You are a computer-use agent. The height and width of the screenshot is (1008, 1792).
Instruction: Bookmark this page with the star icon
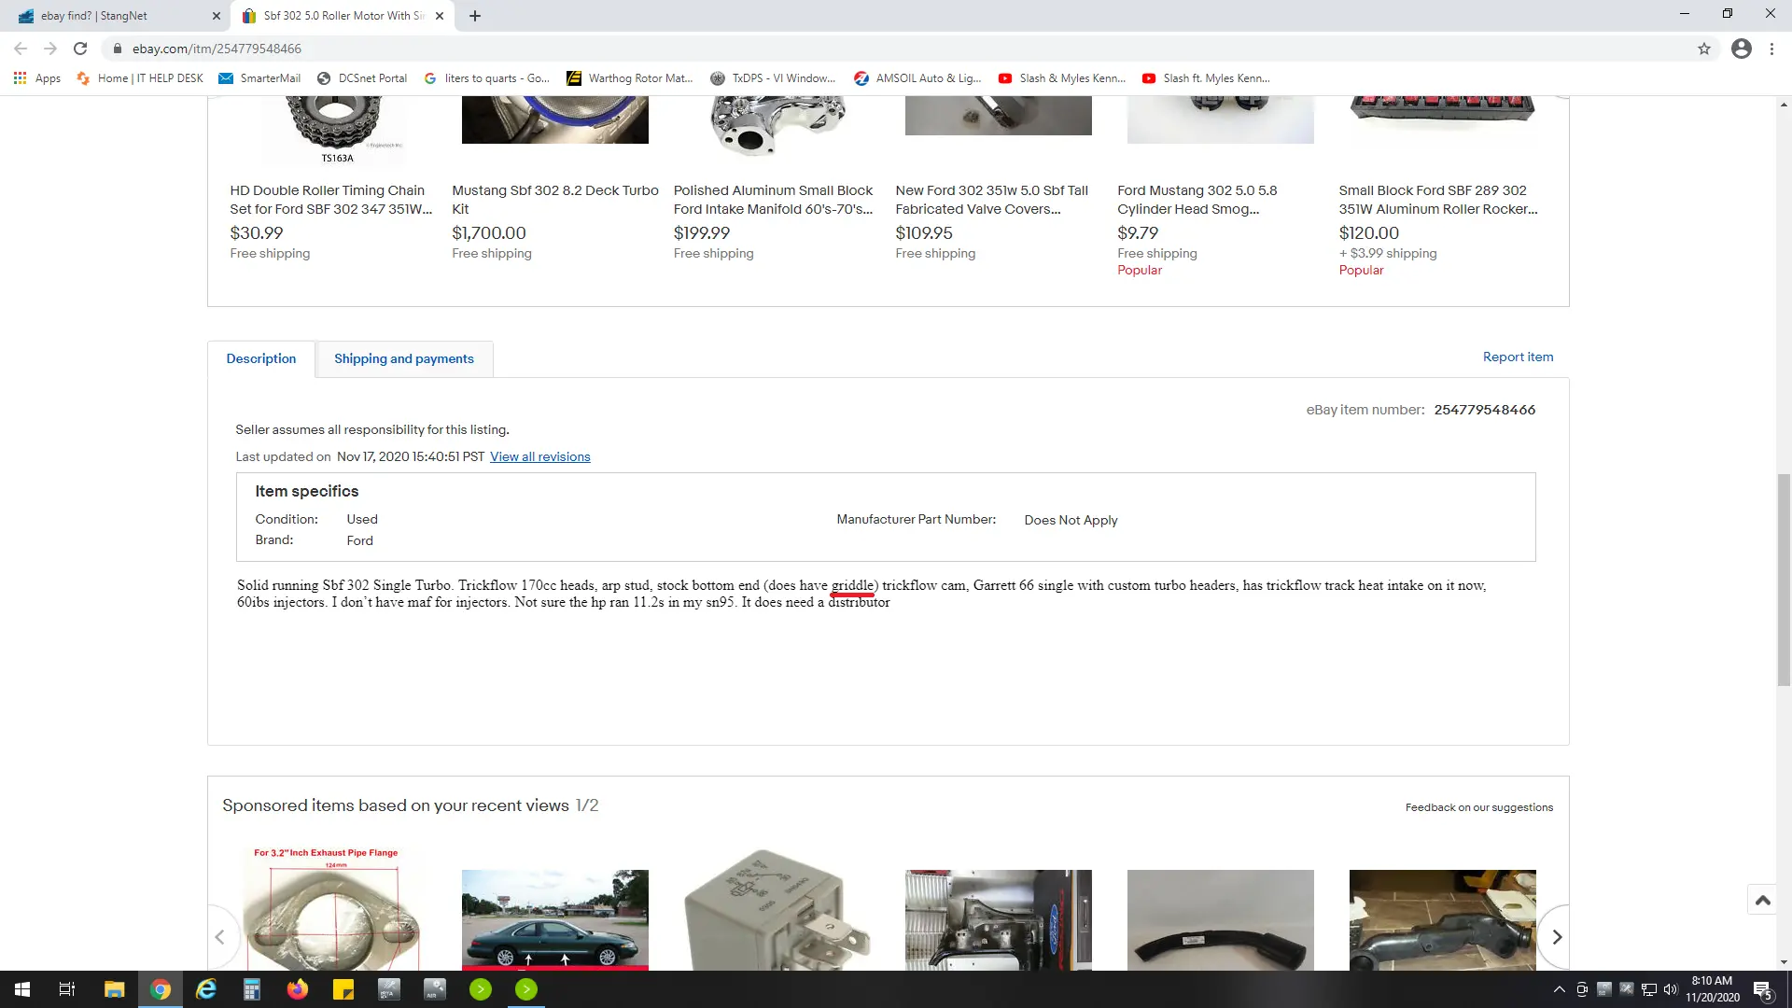click(x=1704, y=49)
